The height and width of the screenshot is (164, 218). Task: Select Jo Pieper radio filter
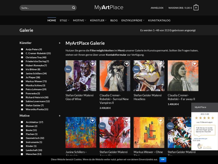point(22,77)
